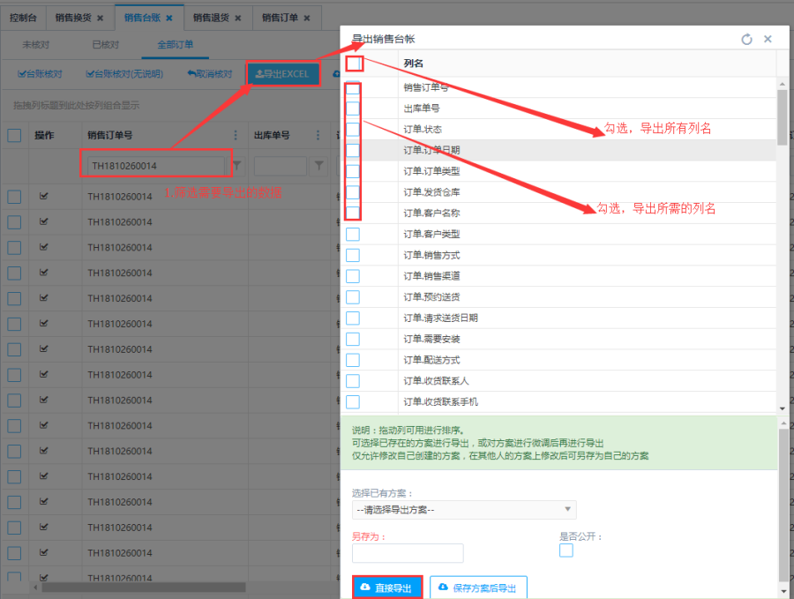Close the 销售退货 tab using its X
Screen dimensions: 794x599
(238, 18)
